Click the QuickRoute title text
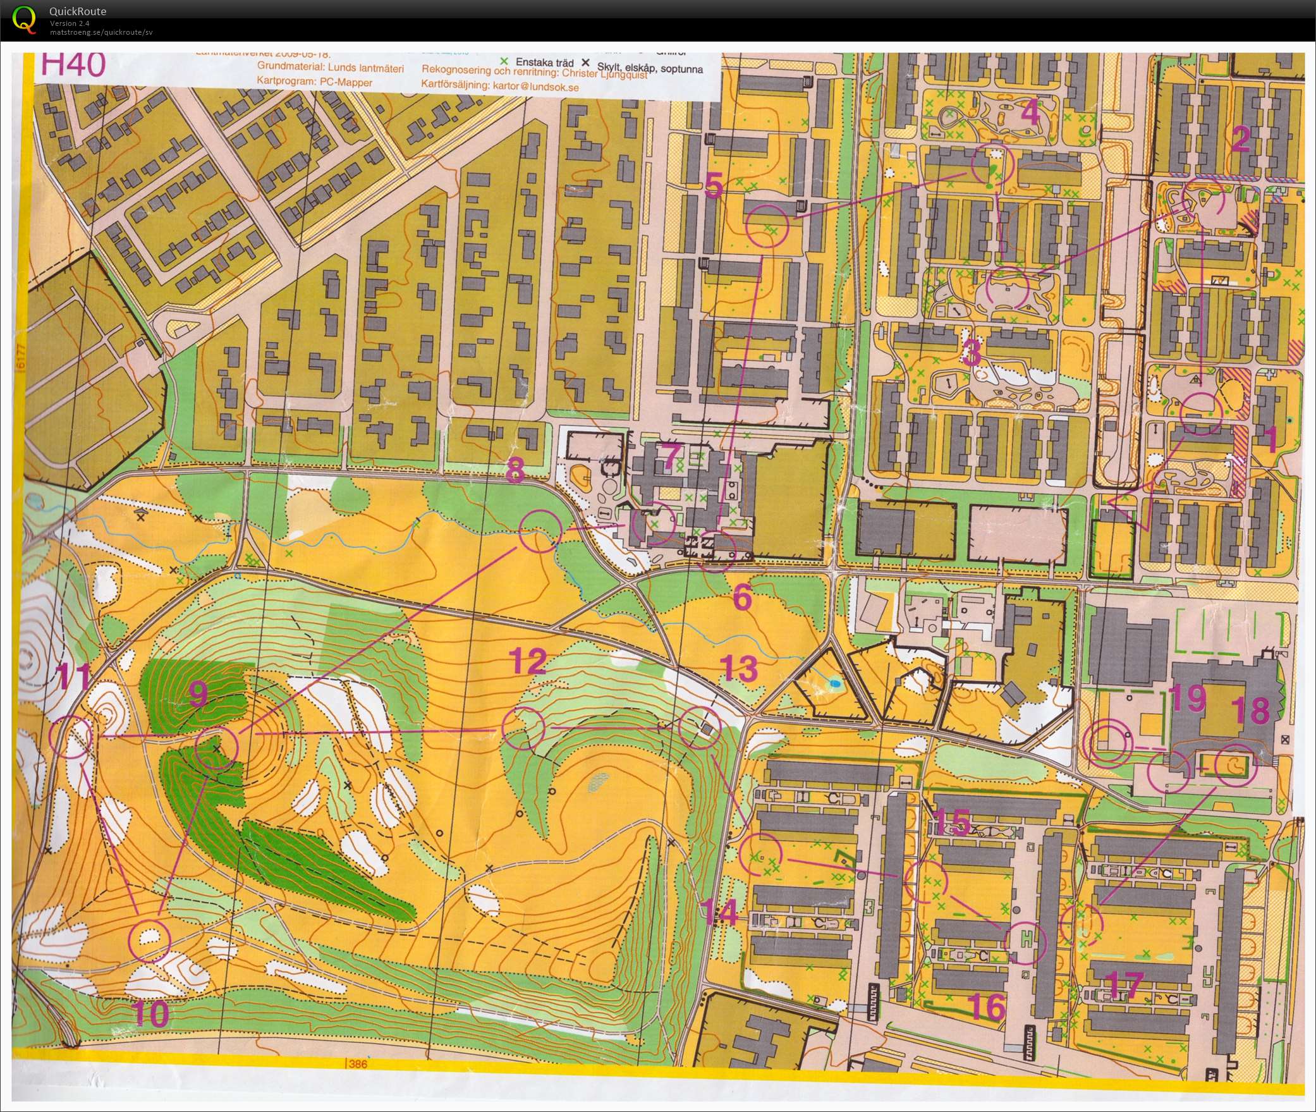This screenshot has width=1316, height=1112. 78,11
